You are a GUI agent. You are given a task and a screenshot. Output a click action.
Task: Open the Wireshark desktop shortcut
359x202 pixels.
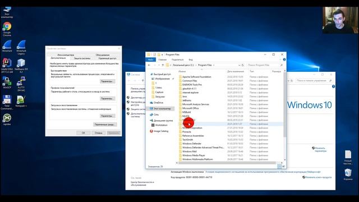pos(7,46)
